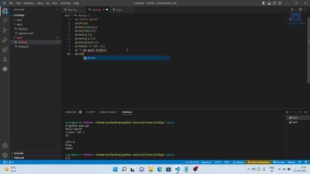Screen dimensions: 310x174
Task: Open Windows Start menu on taskbar
Action: pos(115,169)
